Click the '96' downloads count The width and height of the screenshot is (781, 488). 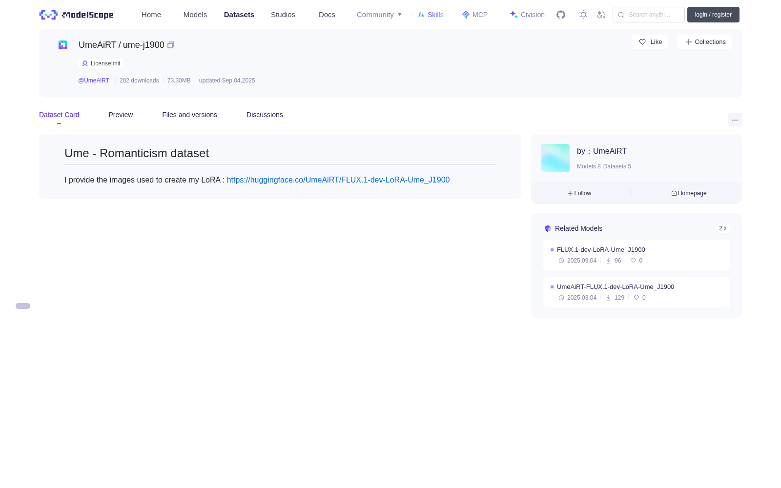[617, 261]
